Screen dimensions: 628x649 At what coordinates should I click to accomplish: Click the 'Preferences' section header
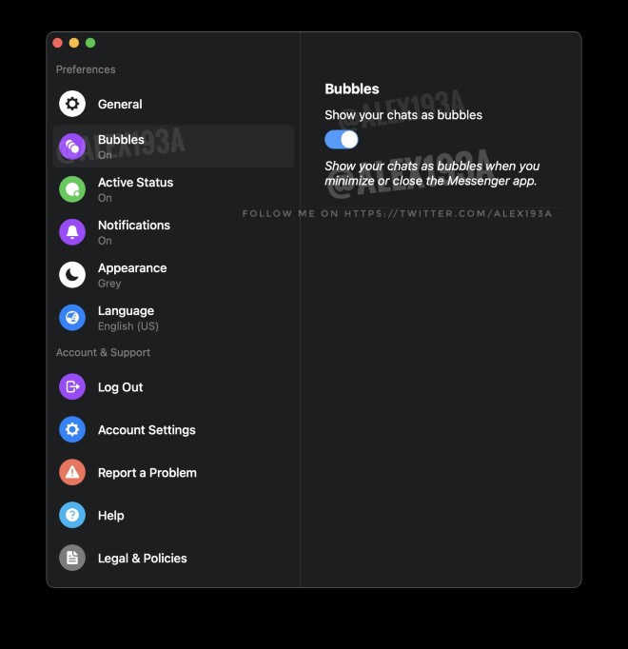tap(86, 69)
